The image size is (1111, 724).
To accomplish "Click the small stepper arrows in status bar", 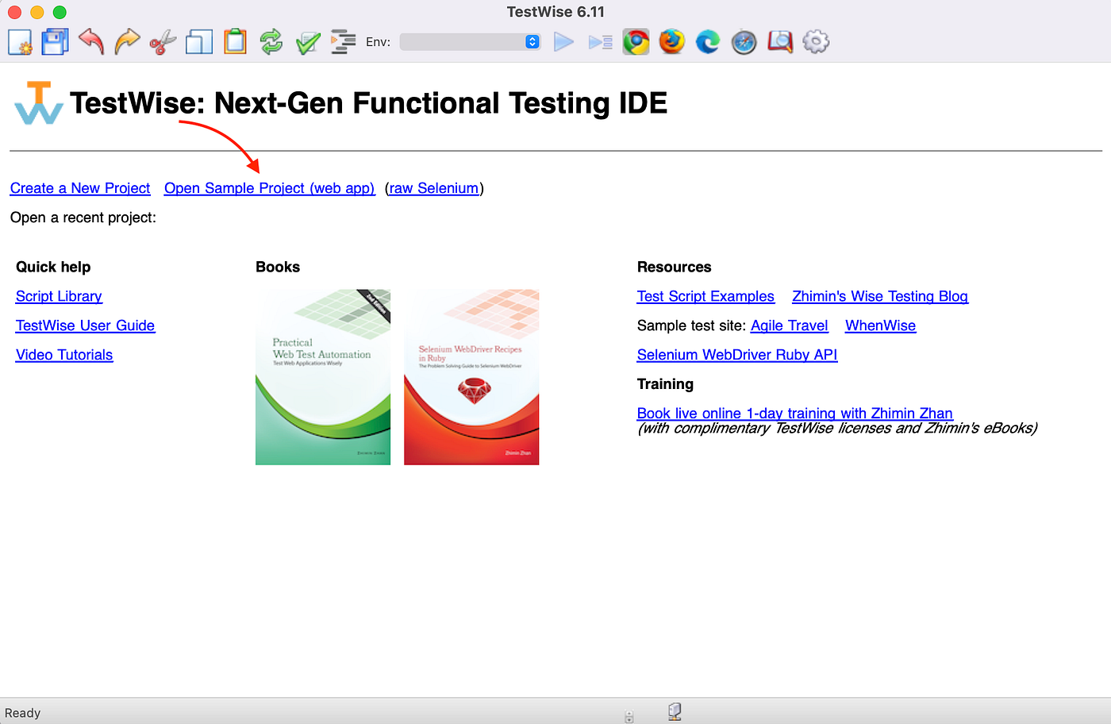I will click(x=629, y=717).
